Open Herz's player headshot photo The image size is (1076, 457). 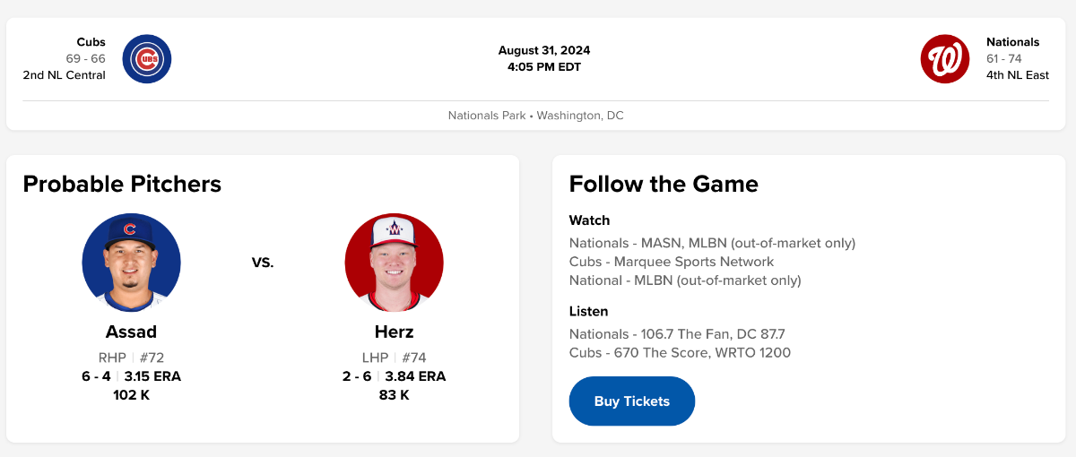click(394, 263)
